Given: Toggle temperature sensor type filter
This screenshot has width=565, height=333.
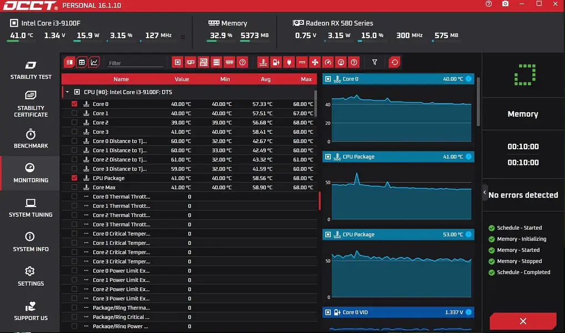Looking at the screenshot, I should (x=263, y=62).
